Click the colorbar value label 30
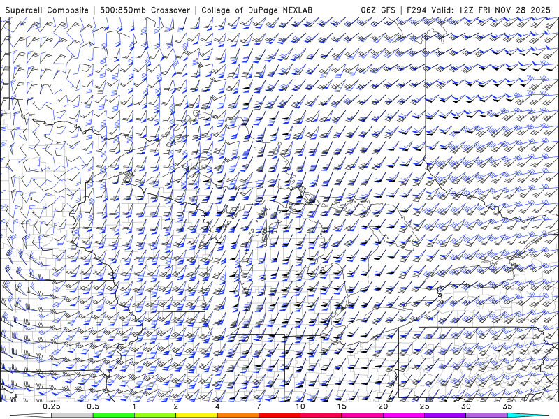 (x=465, y=406)
